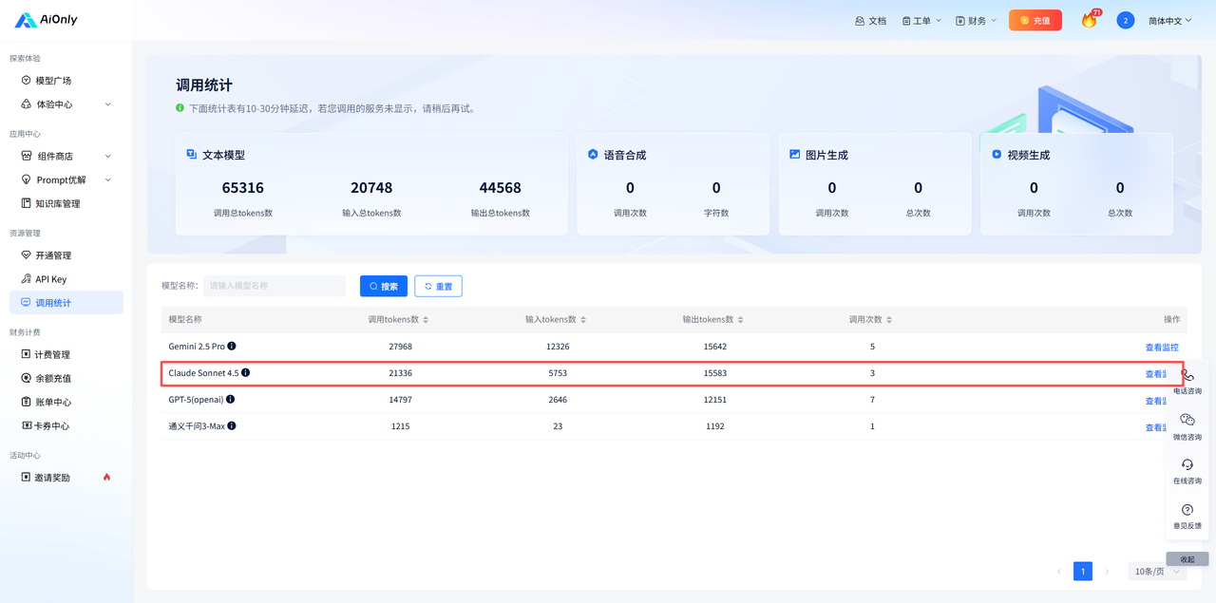Open 体验中心 sidebar item
This screenshot has height=603, width=1216.
click(54, 104)
